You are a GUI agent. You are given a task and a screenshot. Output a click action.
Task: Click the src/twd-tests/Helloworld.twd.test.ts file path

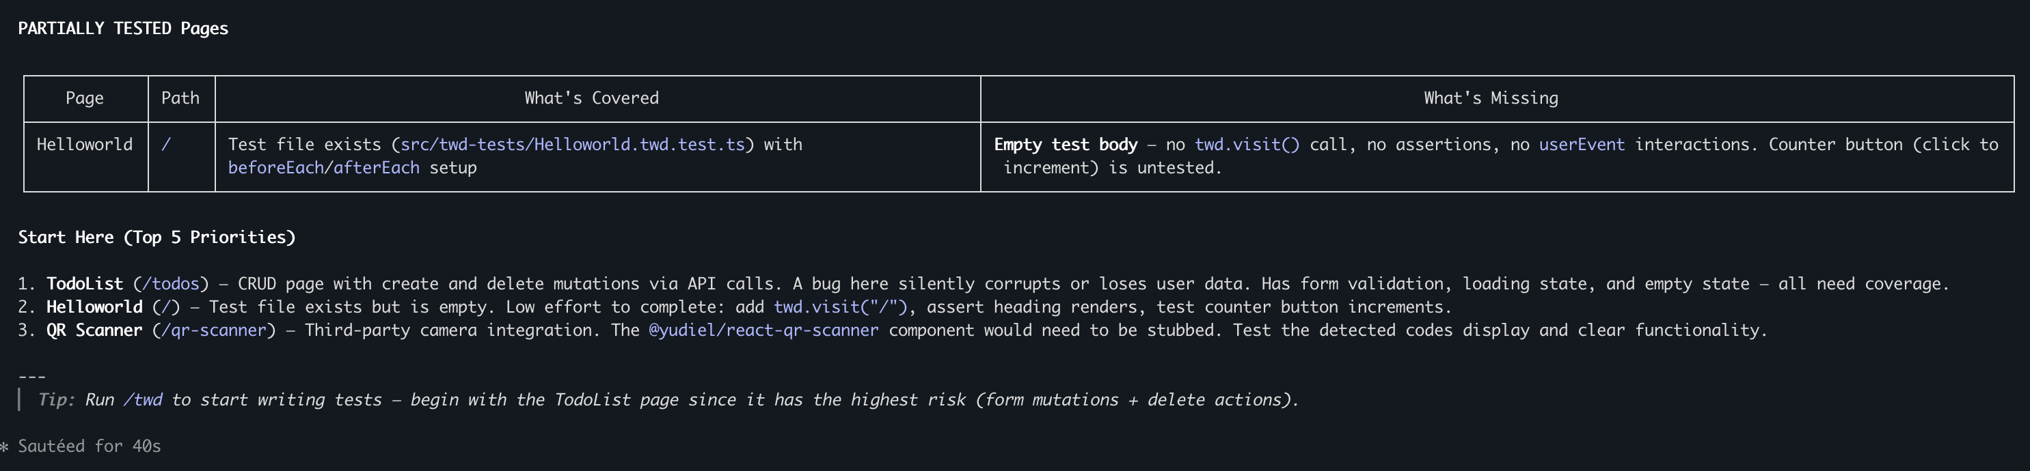[x=572, y=145]
